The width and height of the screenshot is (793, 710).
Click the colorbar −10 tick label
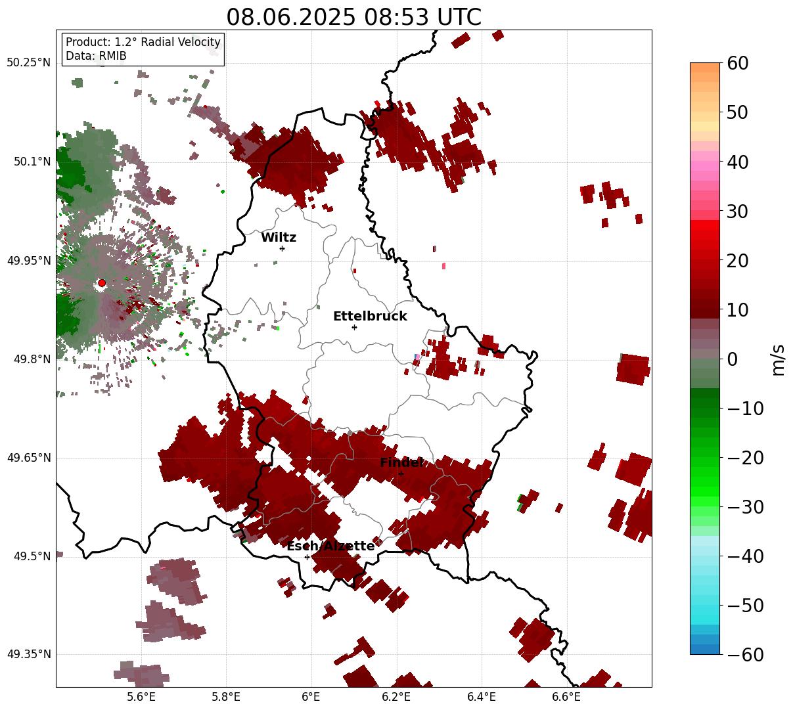745,408
